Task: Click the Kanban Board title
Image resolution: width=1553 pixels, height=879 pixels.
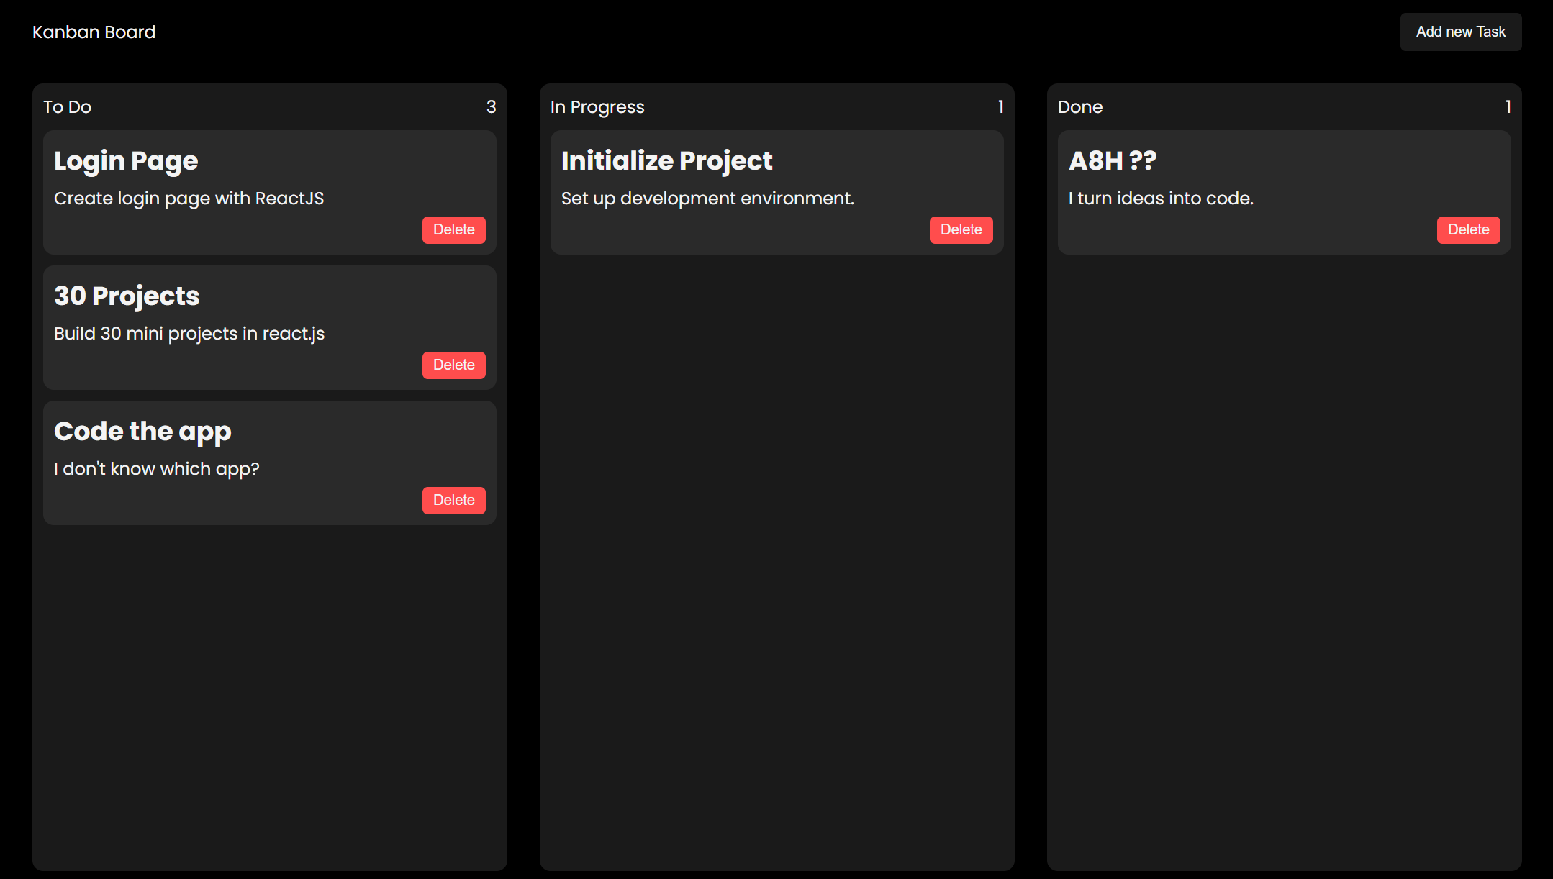Action: click(94, 32)
